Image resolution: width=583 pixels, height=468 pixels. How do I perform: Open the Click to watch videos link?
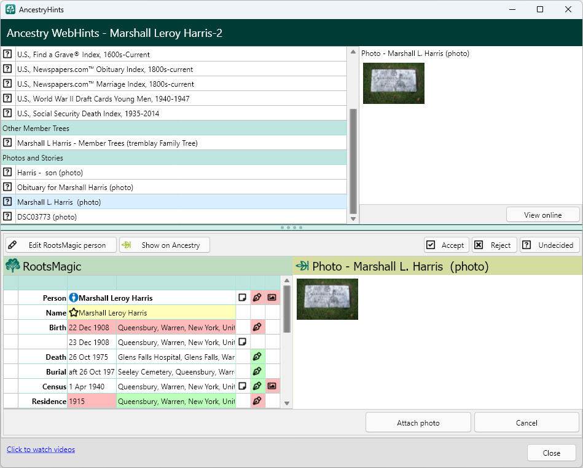(x=41, y=450)
